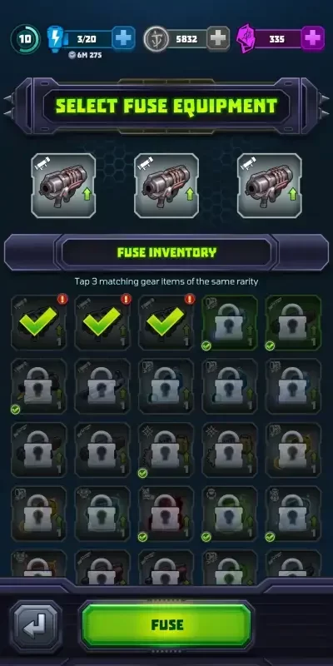Tap the energy progress bar showing 3/20
This screenshot has width=333, height=666.
[87, 39]
